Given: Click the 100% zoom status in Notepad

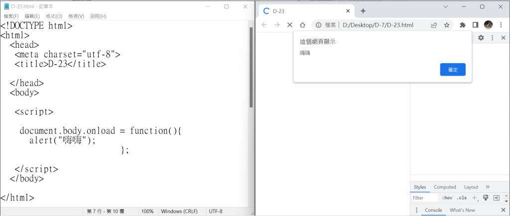Looking at the screenshot, I should pos(147,211).
